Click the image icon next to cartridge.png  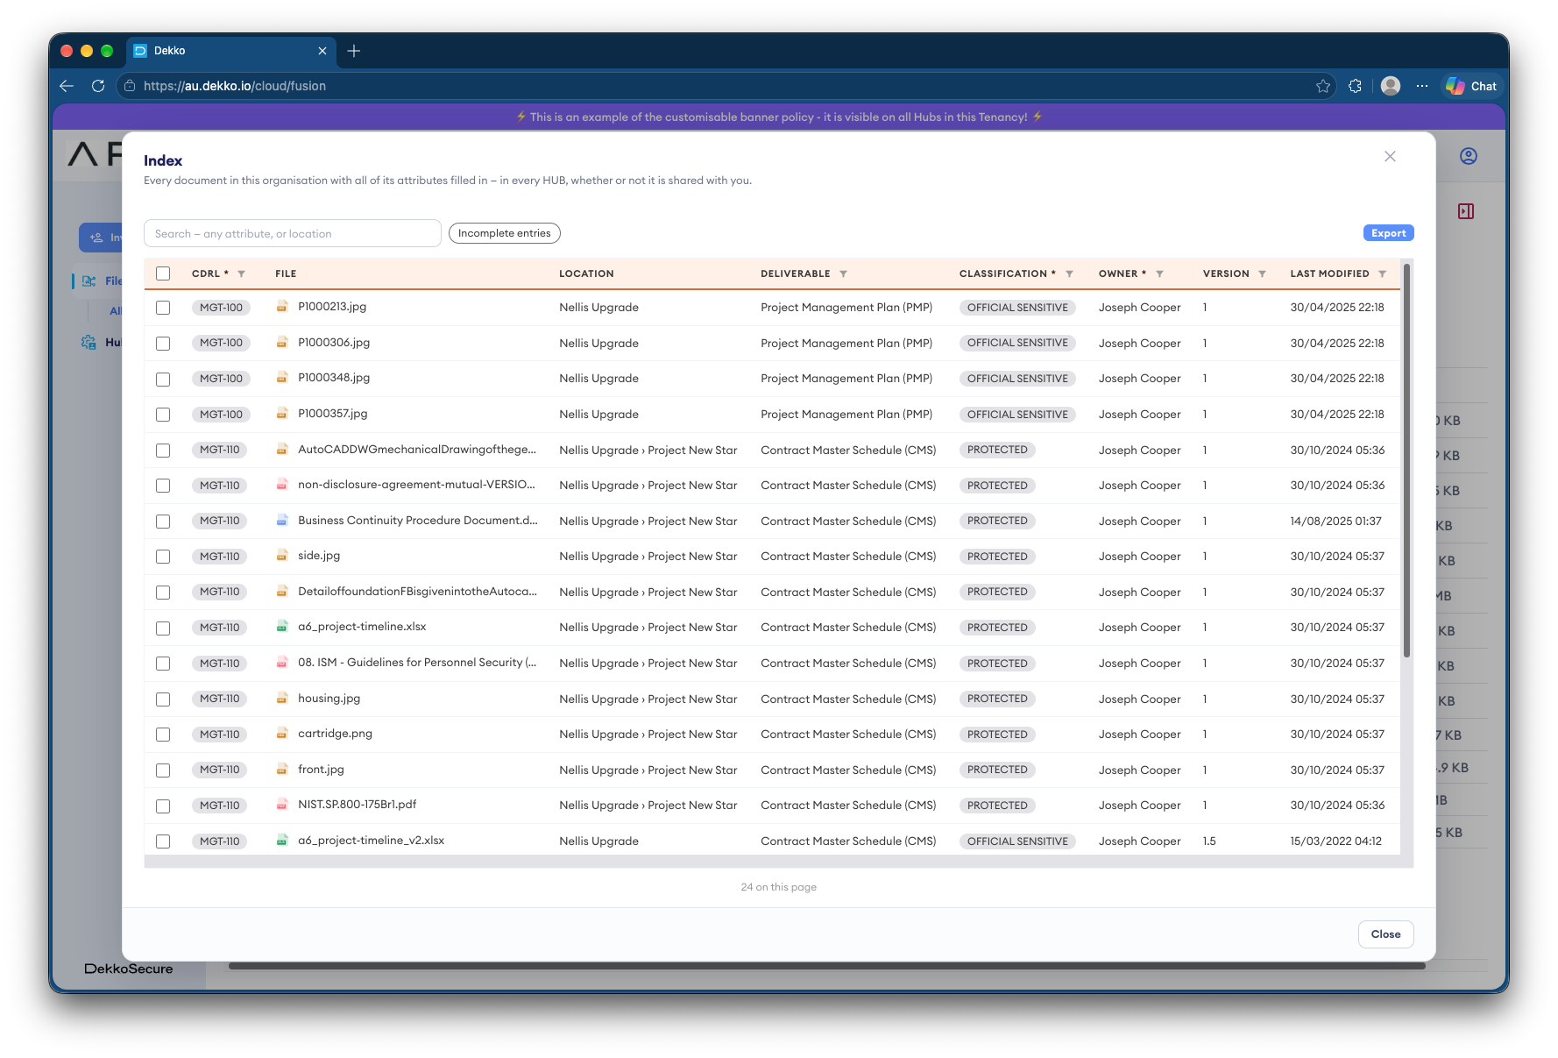coord(282,734)
